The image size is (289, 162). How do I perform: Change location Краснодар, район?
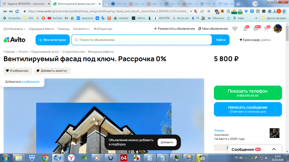click(255, 40)
